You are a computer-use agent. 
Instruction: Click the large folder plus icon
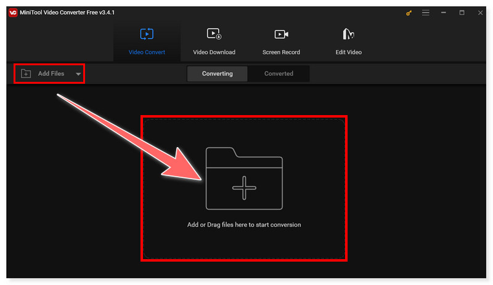point(244,179)
